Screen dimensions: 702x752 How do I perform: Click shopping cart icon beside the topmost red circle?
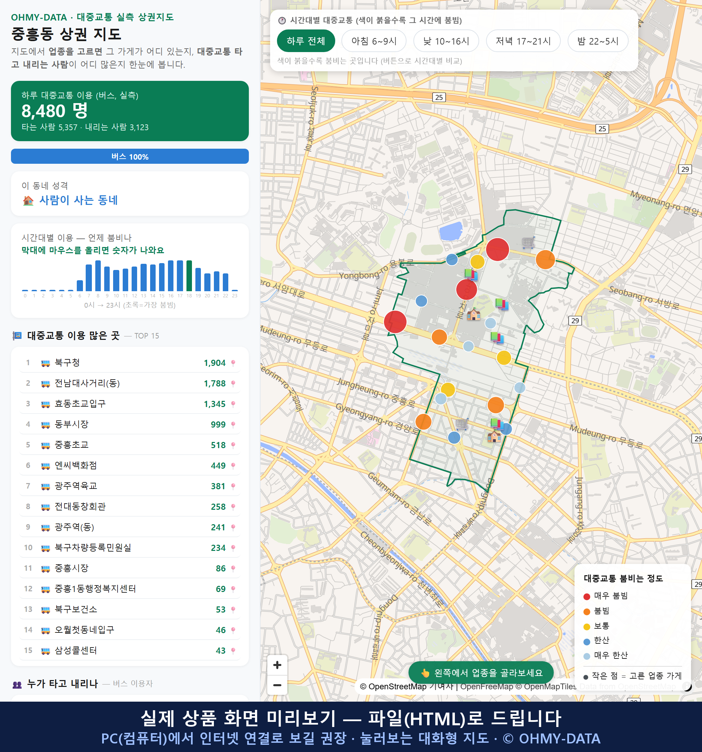(528, 242)
